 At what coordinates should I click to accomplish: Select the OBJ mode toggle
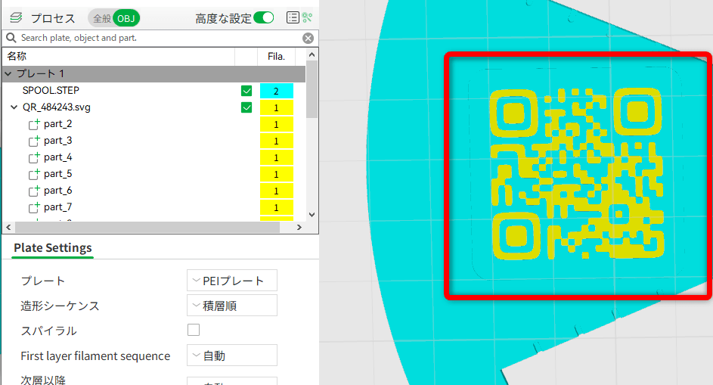[126, 18]
